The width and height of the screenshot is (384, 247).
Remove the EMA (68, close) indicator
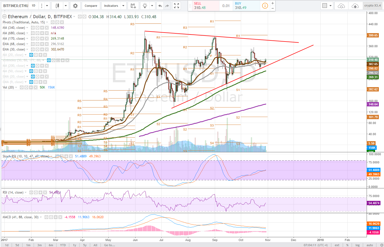[x=47, y=44]
